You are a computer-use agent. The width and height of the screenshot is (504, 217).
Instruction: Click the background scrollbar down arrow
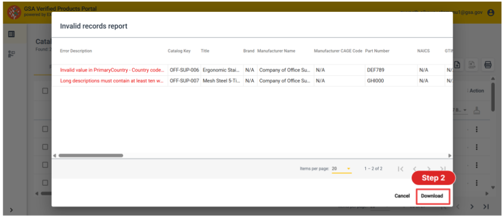point(493,187)
